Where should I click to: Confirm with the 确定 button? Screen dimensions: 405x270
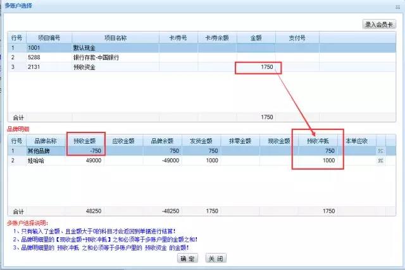point(187,258)
